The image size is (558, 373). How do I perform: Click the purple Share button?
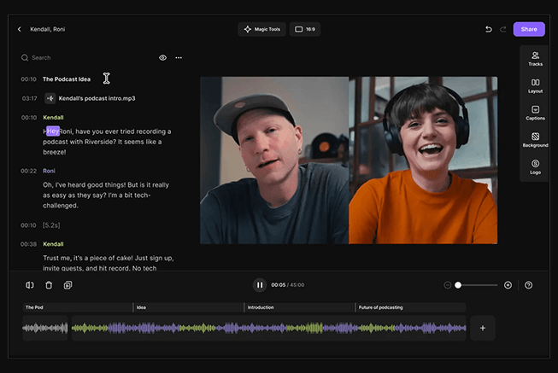pyautogui.click(x=529, y=29)
